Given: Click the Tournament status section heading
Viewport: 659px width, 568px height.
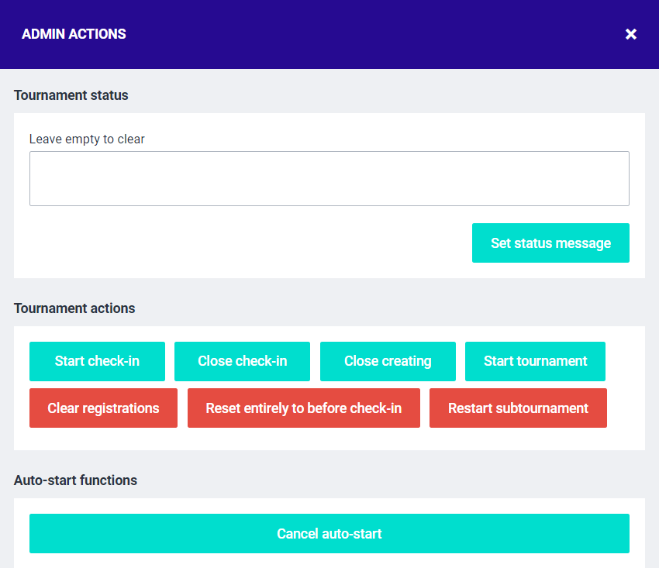Looking at the screenshot, I should pyautogui.click(x=71, y=95).
